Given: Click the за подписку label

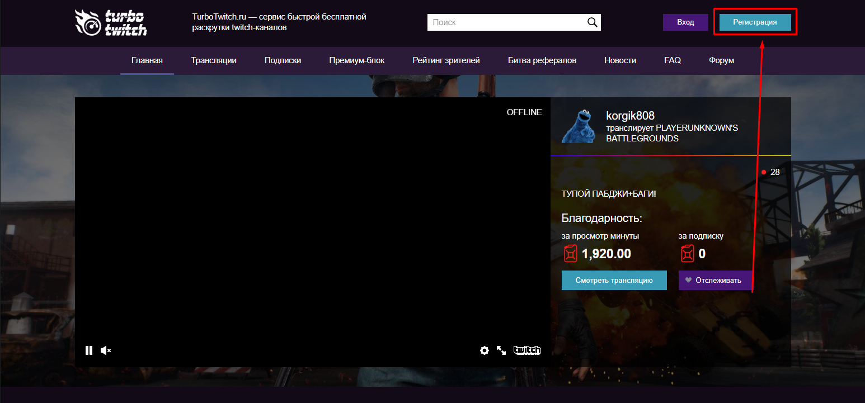Looking at the screenshot, I should coord(701,236).
